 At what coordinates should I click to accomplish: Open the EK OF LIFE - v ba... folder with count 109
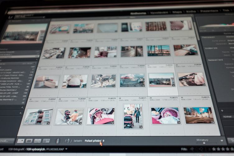[13, 96]
